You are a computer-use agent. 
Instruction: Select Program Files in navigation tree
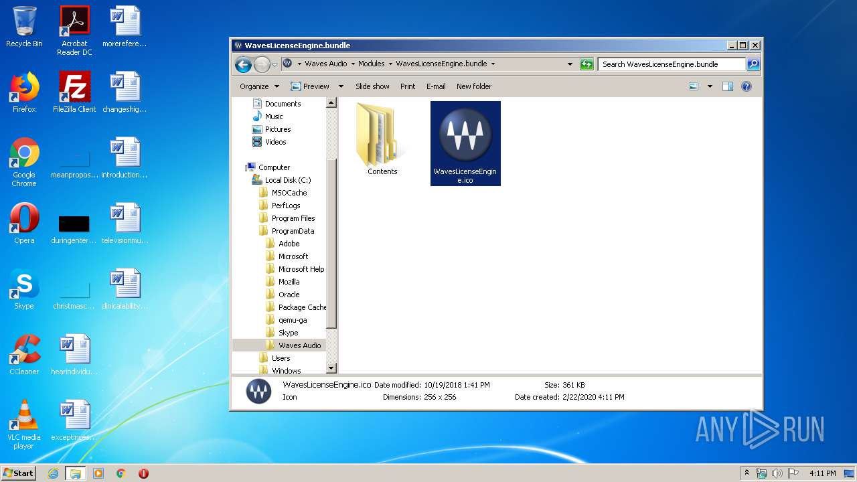point(293,218)
